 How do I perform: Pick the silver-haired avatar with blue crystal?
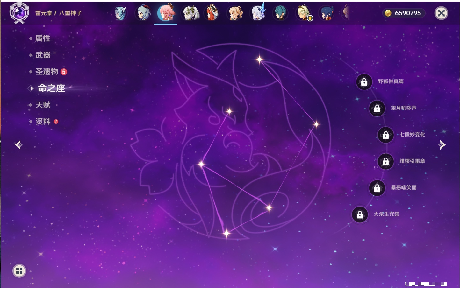(x=258, y=12)
